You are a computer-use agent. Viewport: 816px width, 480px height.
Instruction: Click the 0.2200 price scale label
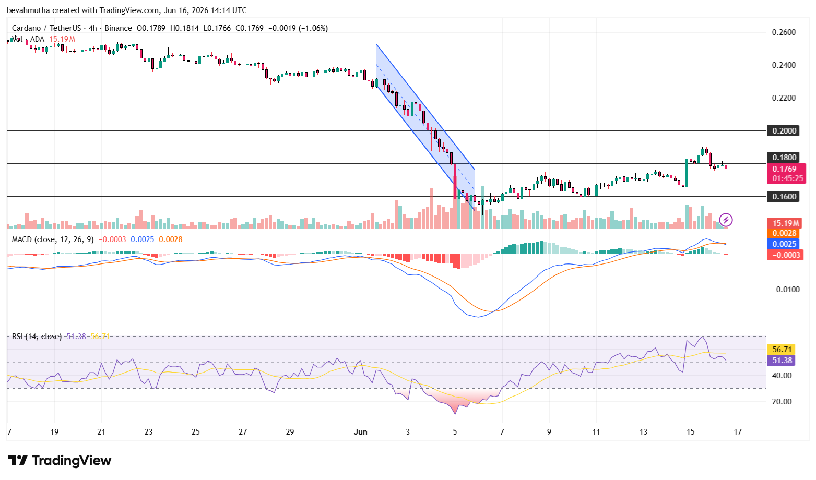(784, 98)
